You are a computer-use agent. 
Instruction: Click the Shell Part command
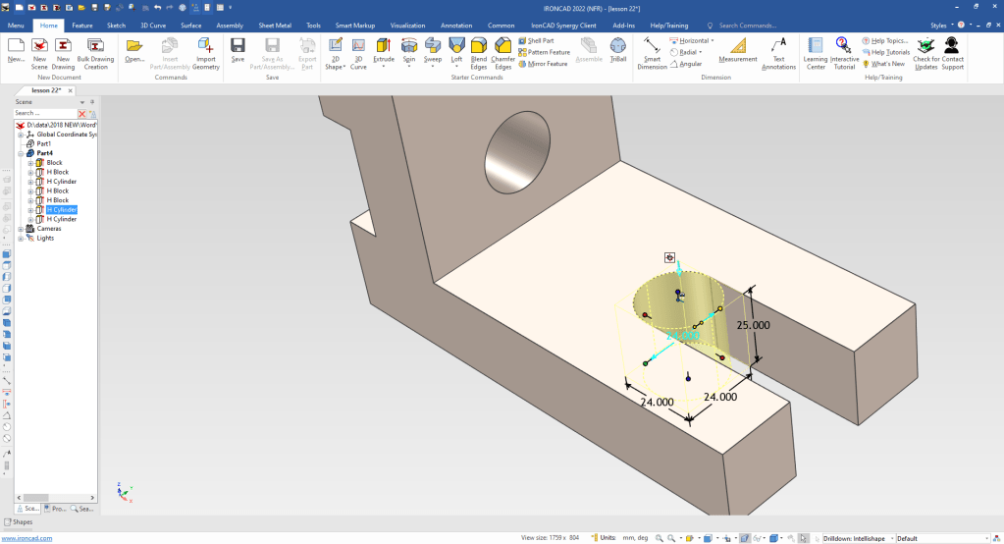542,40
